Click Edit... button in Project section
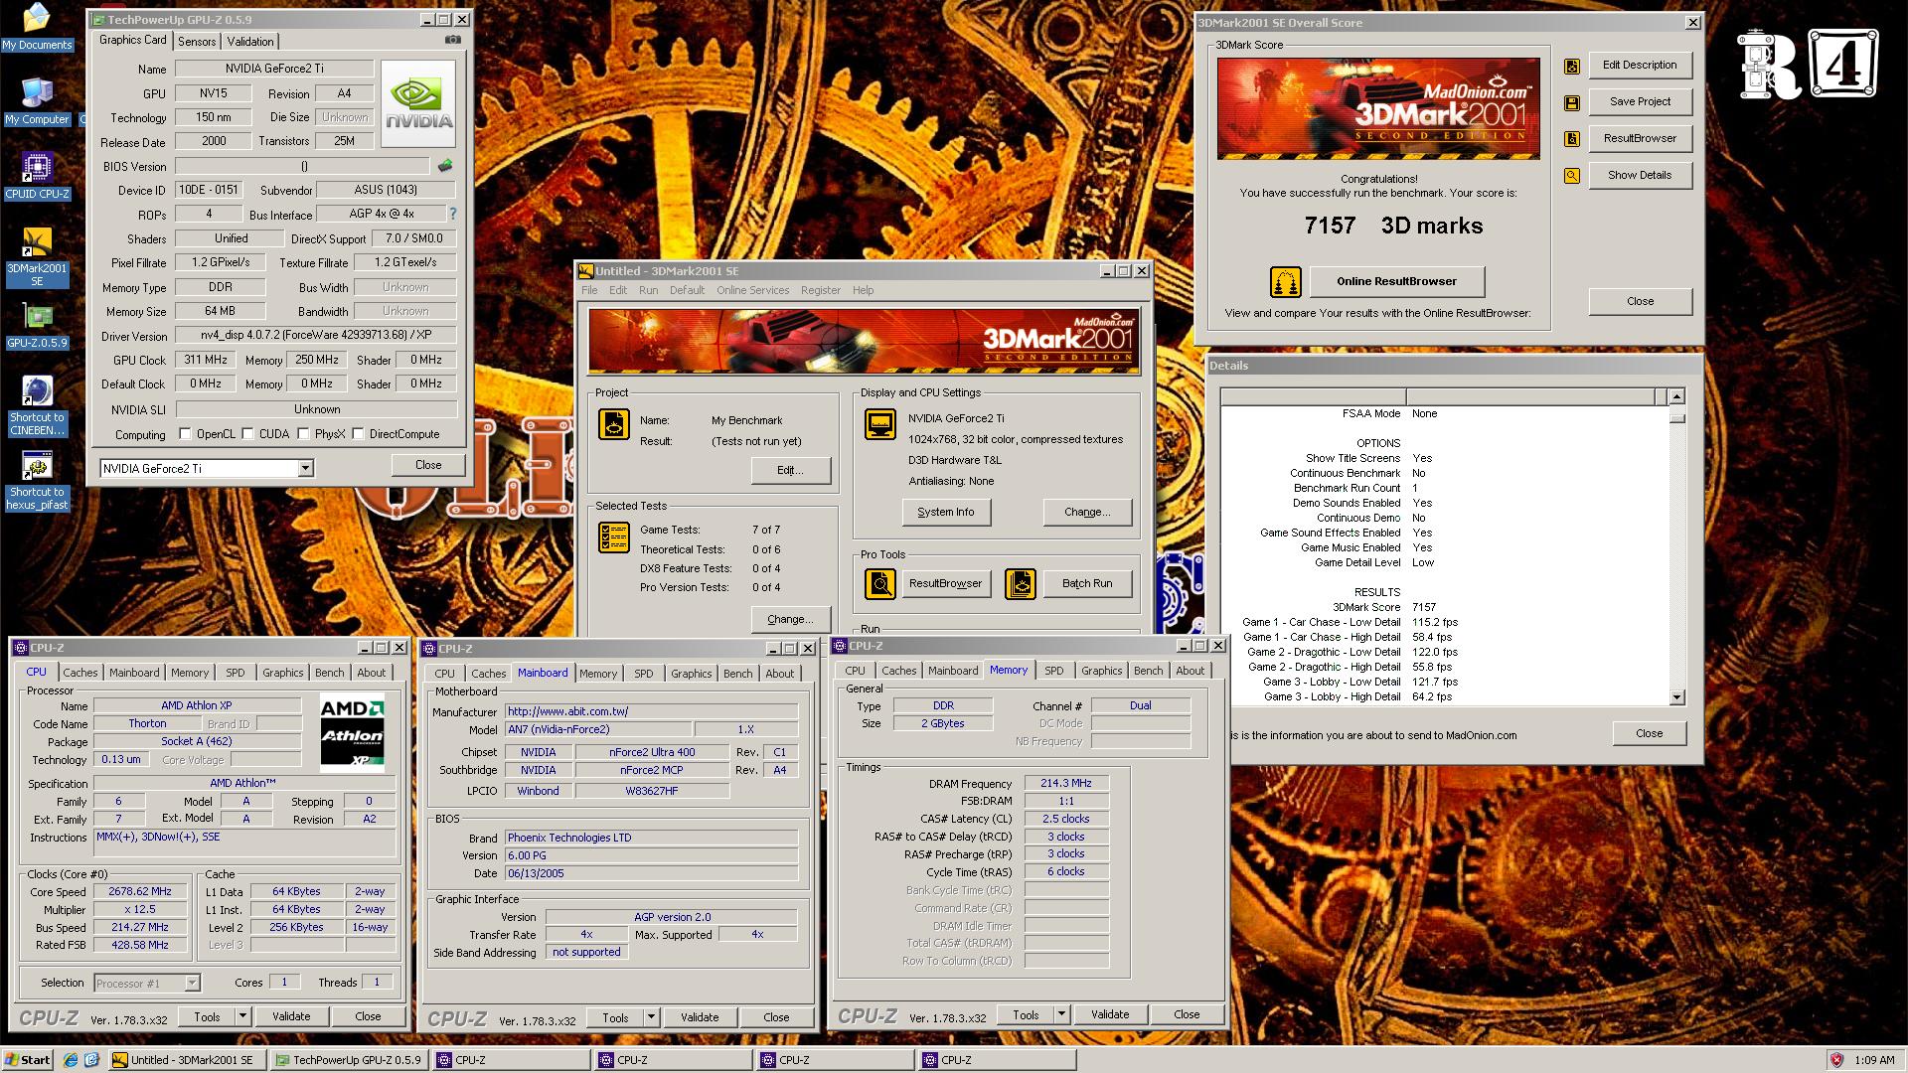This screenshot has width=1908, height=1073. point(790,470)
